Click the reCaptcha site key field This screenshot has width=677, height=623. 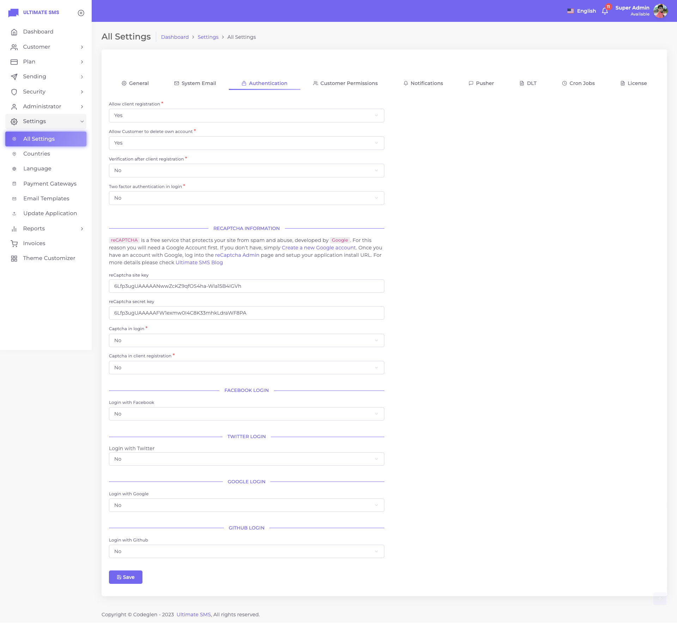click(x=246, y=286)
